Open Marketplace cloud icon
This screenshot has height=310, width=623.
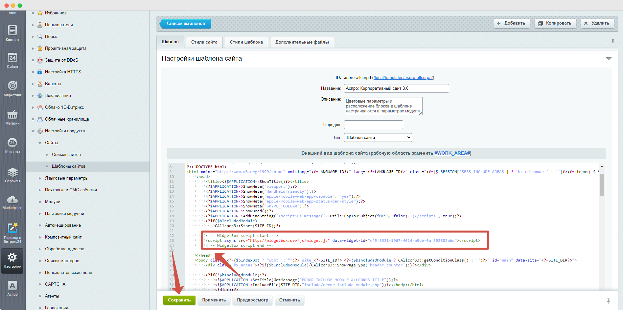pyautogui.click(x=12, y=202)
